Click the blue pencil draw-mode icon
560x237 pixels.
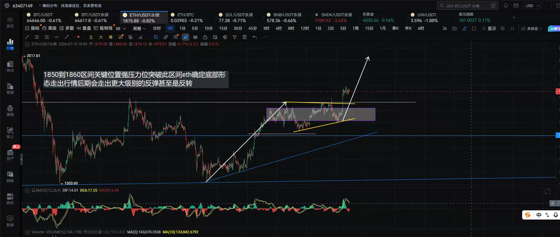click(x=464, y=29)
